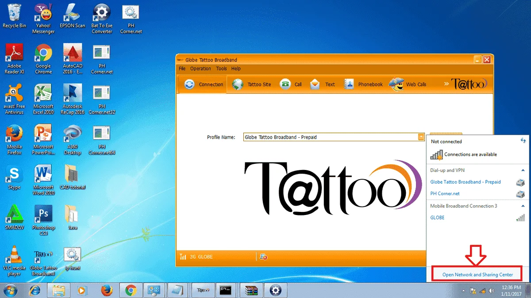Screen dimensions: 531x298
Task: Go to the Phonebook section
Action: point(363,84)
